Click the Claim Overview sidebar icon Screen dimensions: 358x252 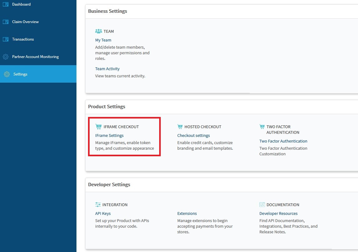tap(6, 22)
